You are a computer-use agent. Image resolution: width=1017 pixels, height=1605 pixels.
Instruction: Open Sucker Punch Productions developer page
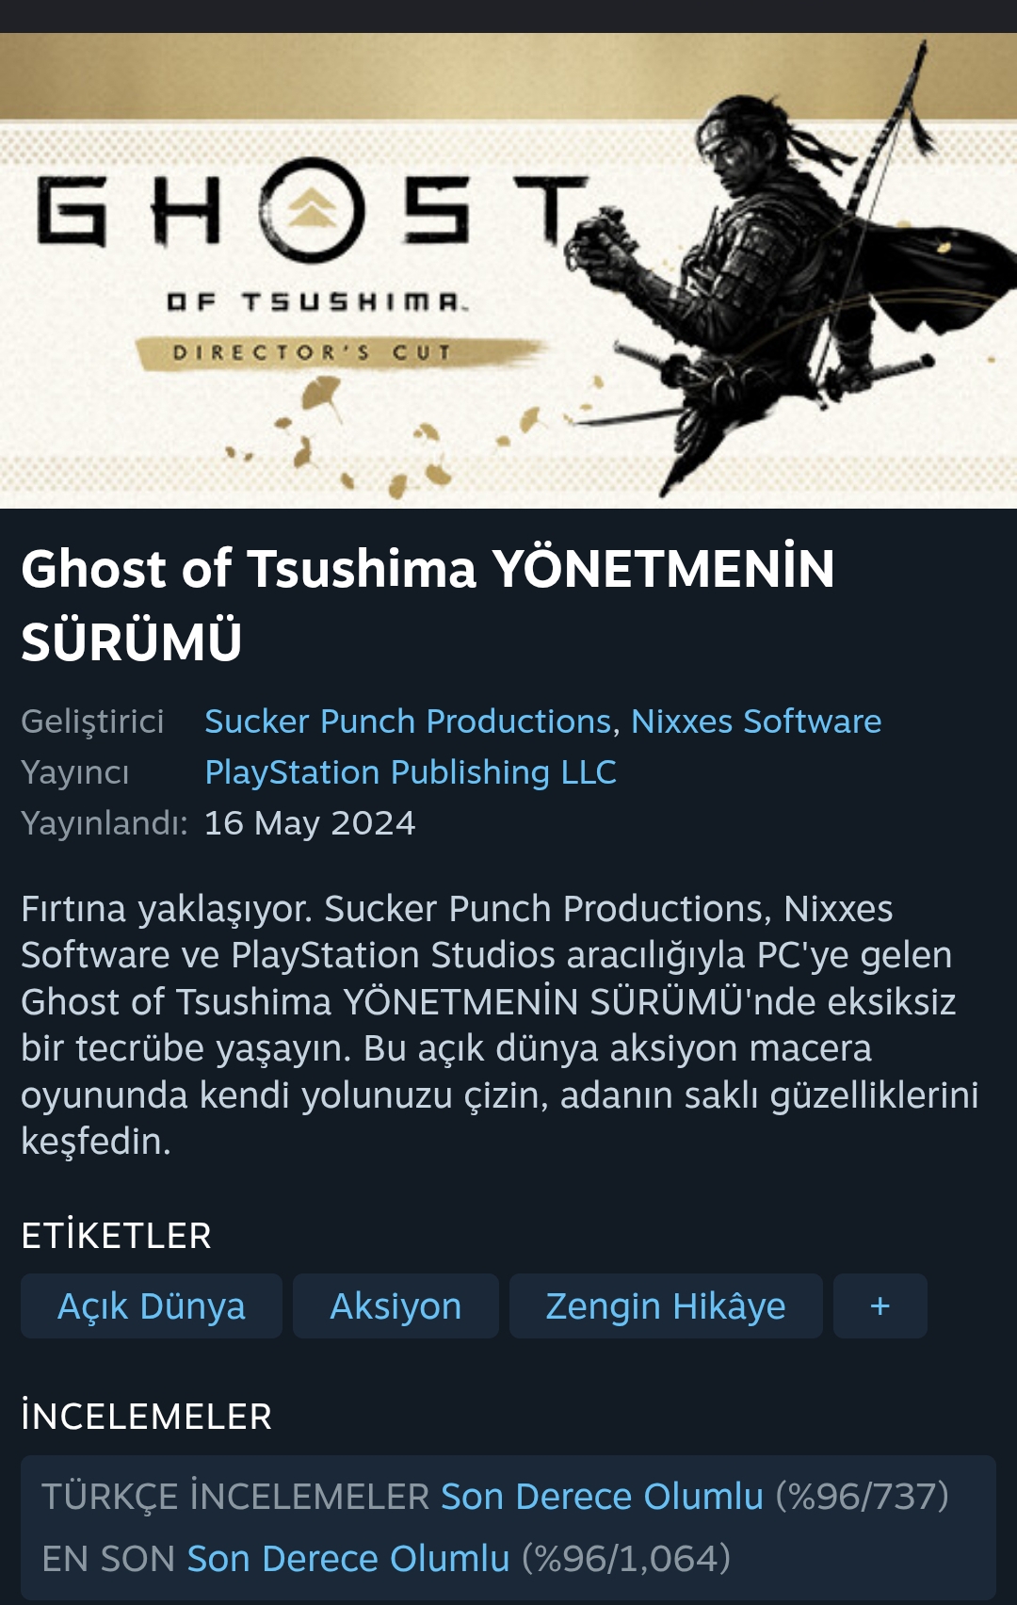click(409, 721)
